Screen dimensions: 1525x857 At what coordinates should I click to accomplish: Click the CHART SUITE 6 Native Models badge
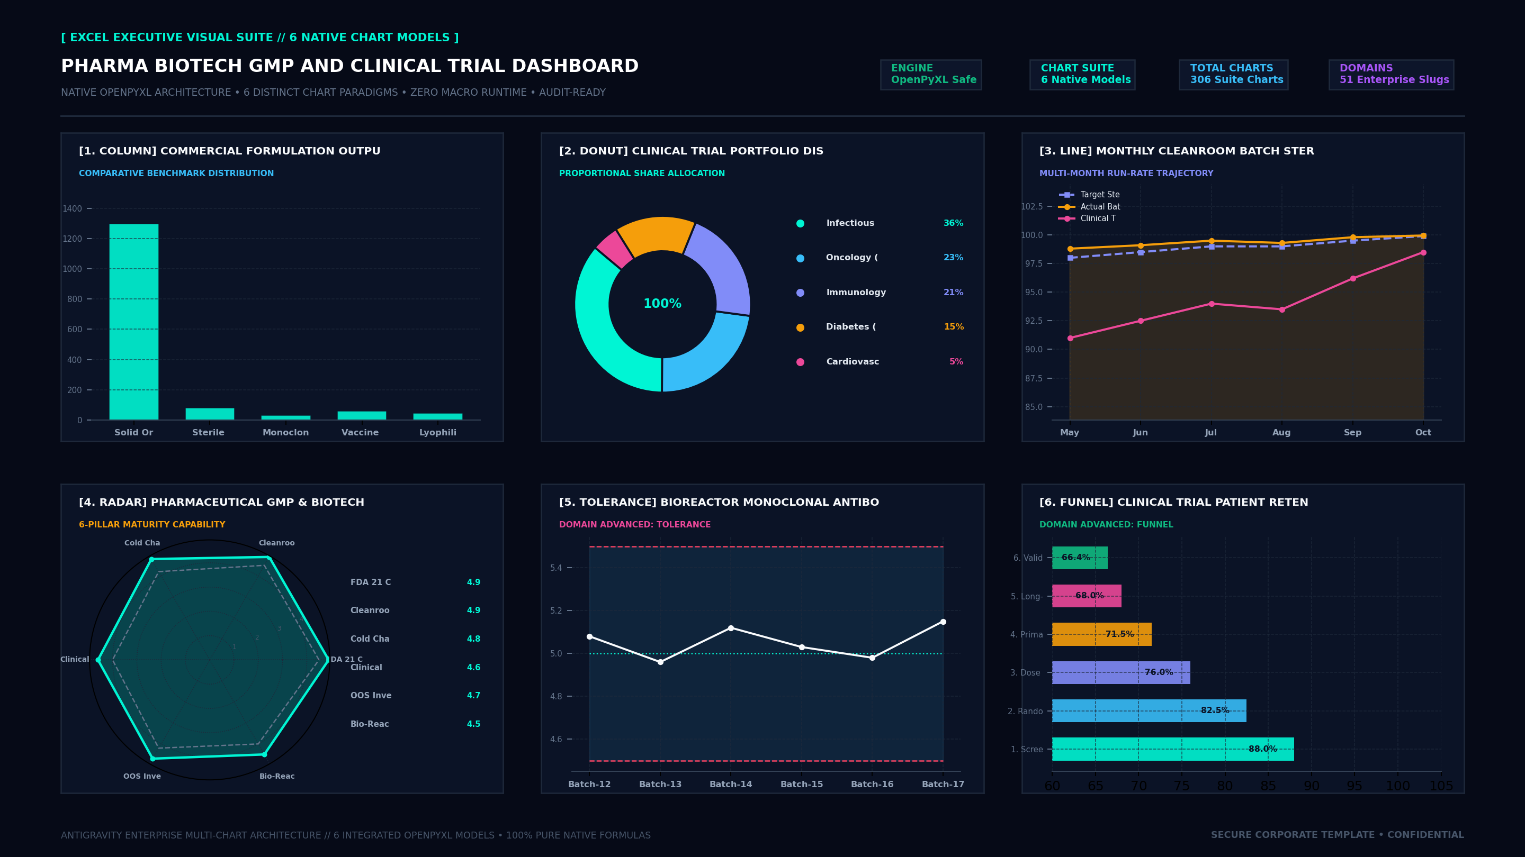point(1082,75)
